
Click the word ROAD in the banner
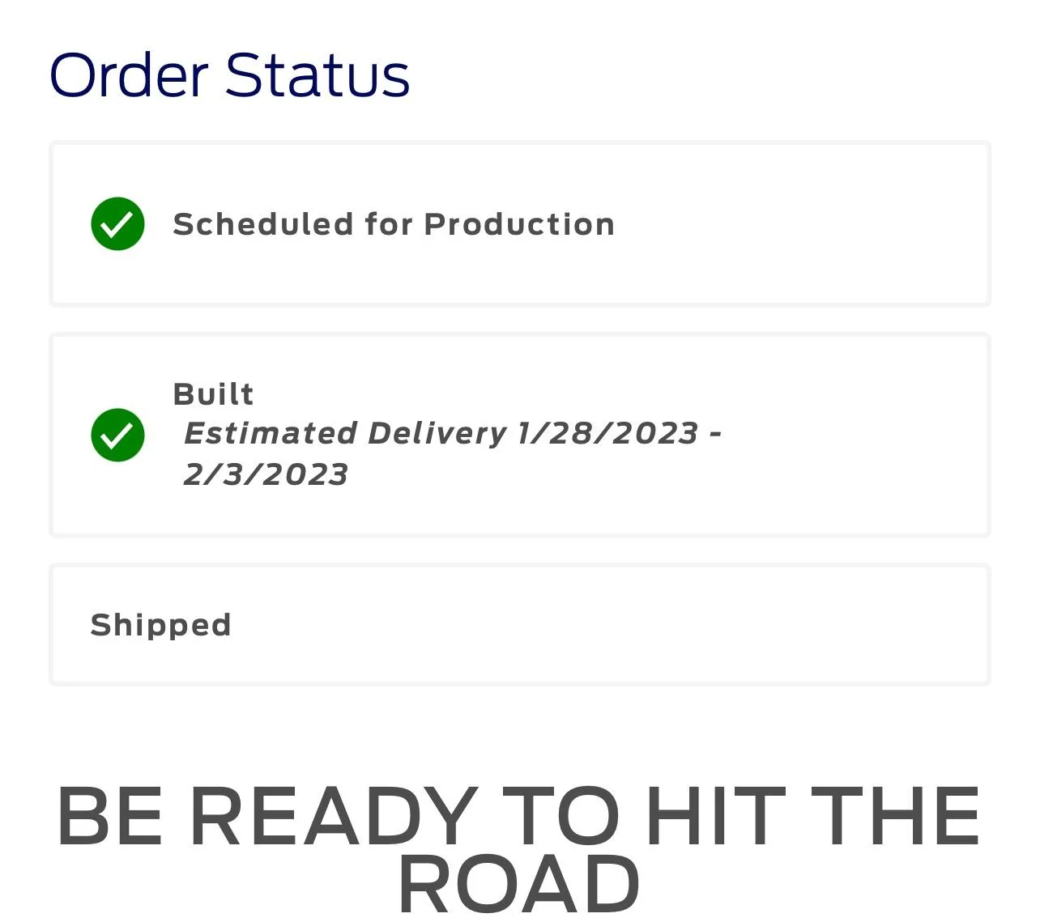519,883
